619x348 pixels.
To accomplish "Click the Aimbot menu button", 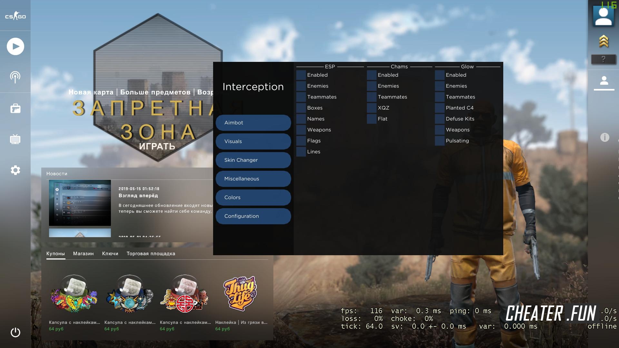I will [253, 123].
